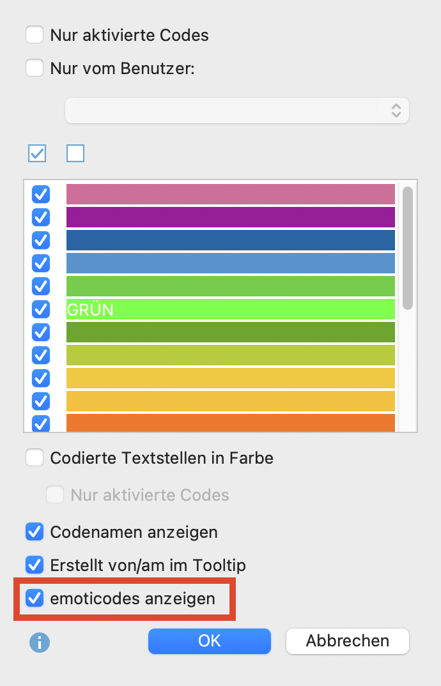
Task: Select the GRÜN color bar
Action: pyautogui.click(x=230, y=309)
